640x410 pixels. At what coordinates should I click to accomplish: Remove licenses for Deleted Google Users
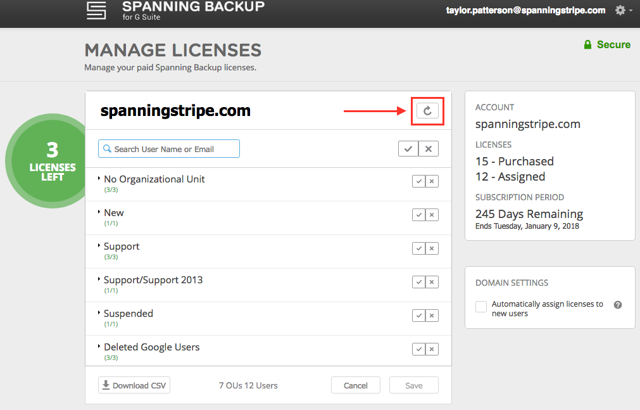tap(432, 349)
